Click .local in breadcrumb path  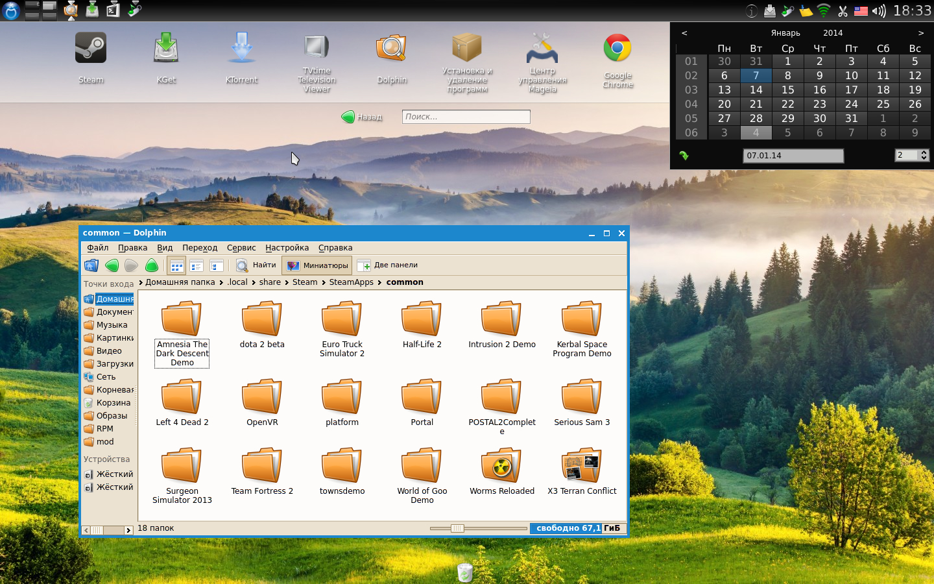click(237, 282)
